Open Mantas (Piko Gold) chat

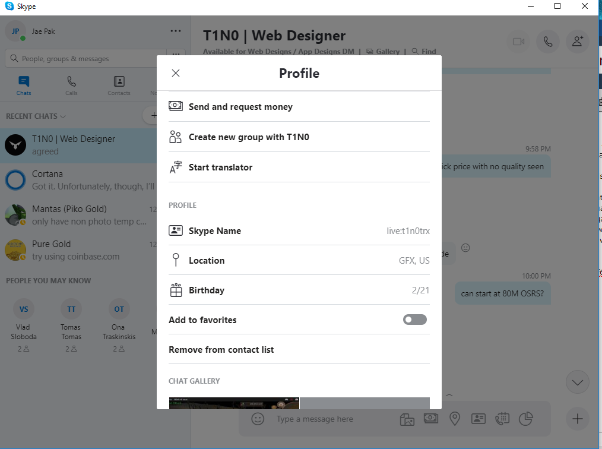[x=78, y=215]
